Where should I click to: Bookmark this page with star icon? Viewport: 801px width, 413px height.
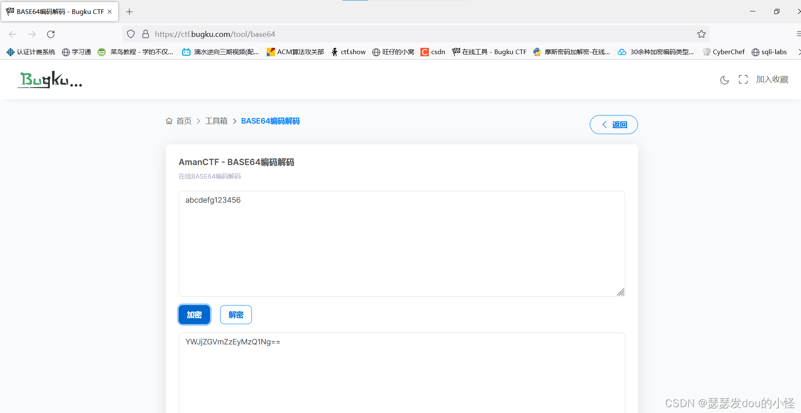click(702, 34)
